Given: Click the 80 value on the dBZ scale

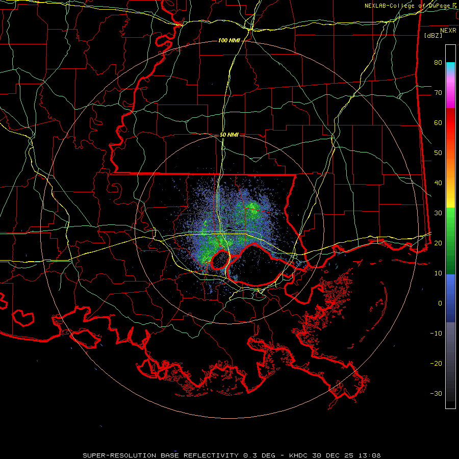Looking at the screenshot, I should [438, 62].
